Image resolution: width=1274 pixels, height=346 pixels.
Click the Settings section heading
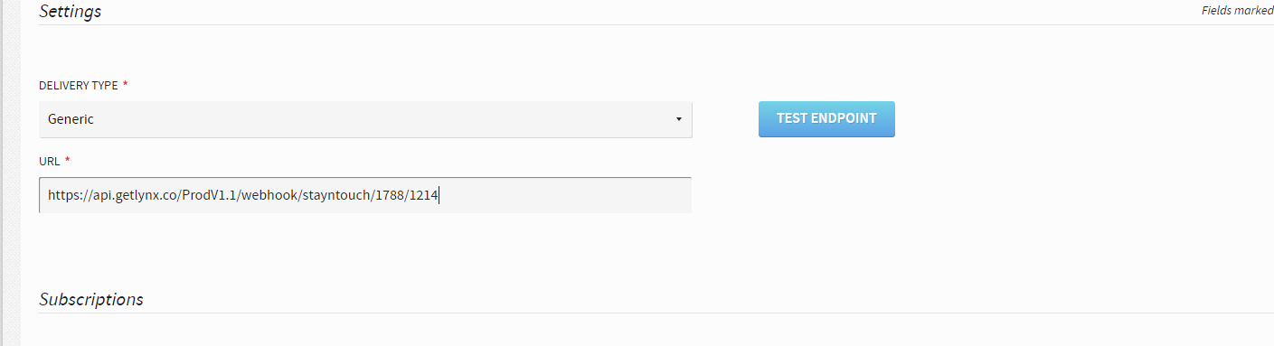pyautogui.click(x=70, y=12)
